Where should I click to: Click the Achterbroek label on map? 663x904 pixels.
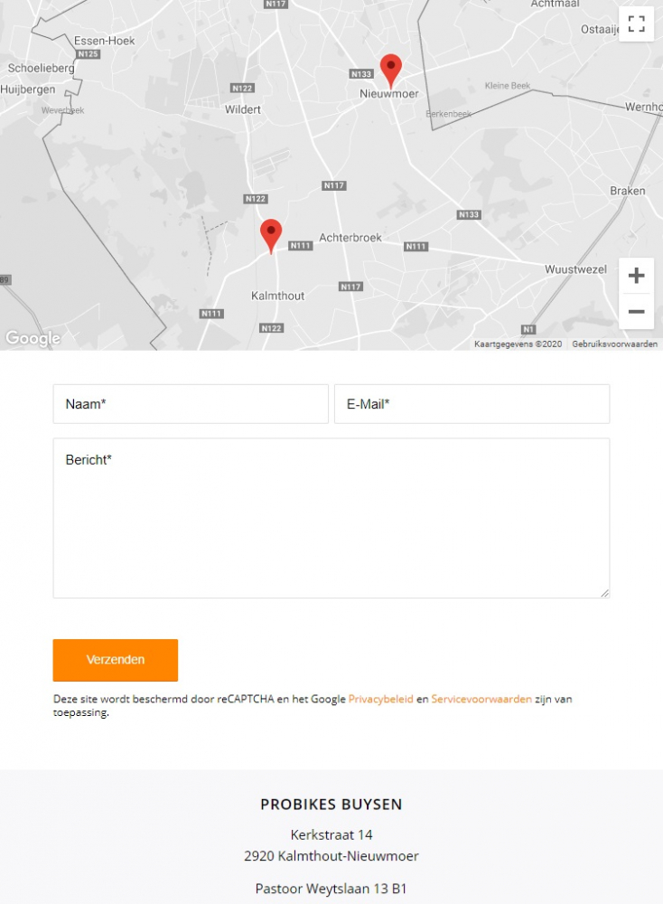350,238
